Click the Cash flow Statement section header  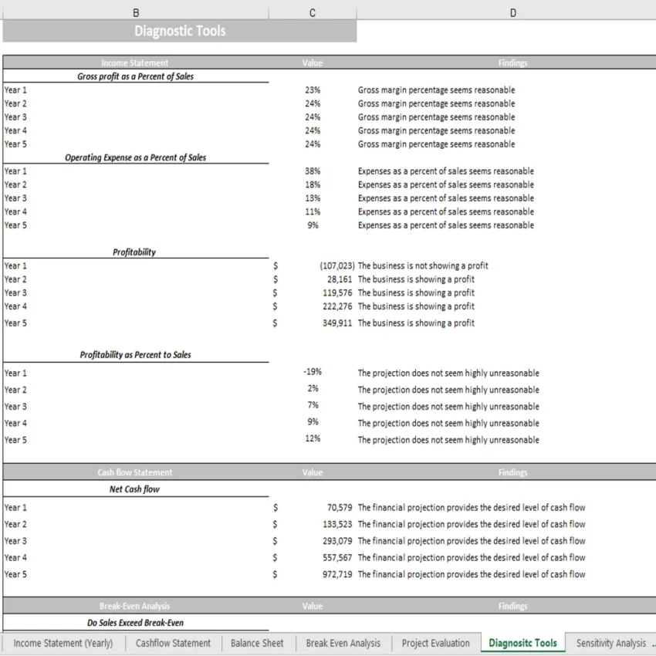click(136, 472)
